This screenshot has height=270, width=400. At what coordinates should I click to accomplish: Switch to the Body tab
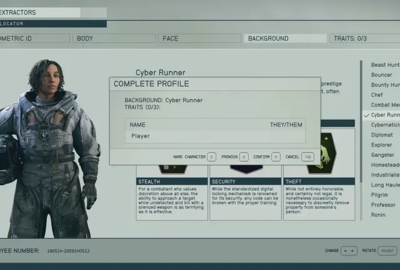(x=113, y=38)
